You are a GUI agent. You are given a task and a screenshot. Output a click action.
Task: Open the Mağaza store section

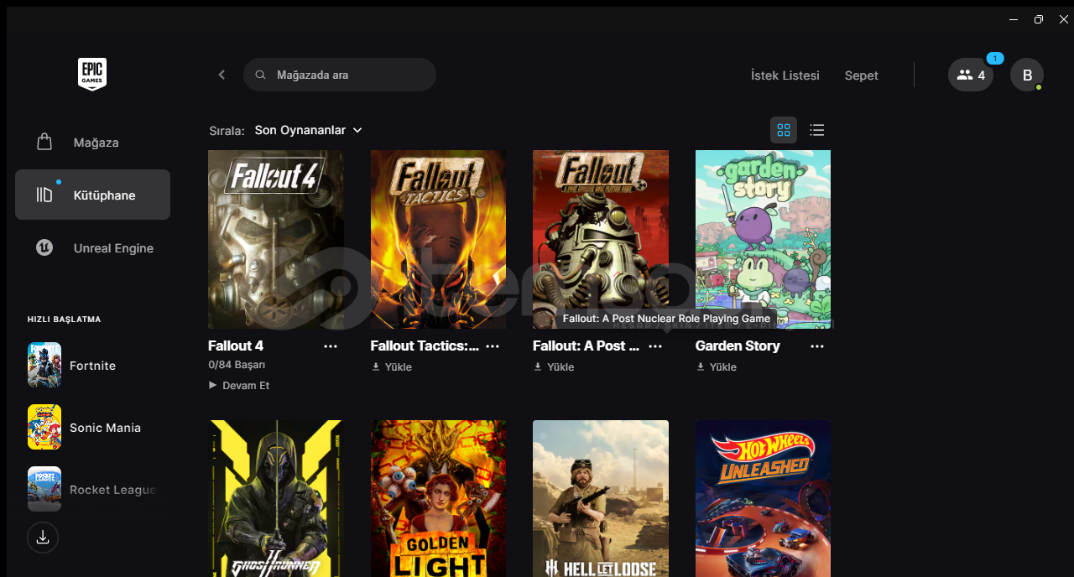[x=92, y=143]
